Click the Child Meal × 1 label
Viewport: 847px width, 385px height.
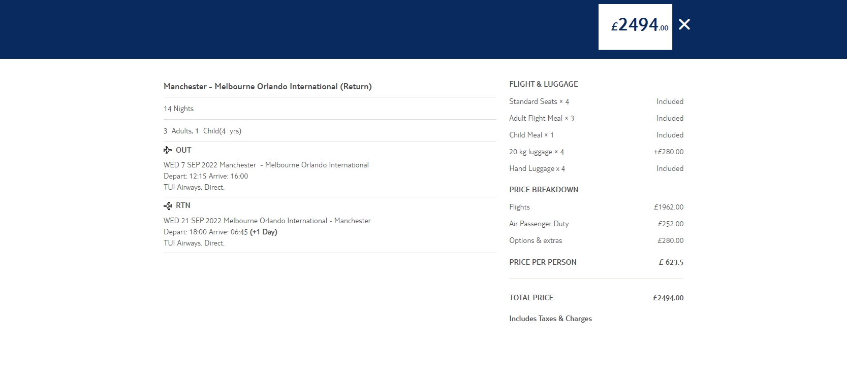click(x=531, y=135)
